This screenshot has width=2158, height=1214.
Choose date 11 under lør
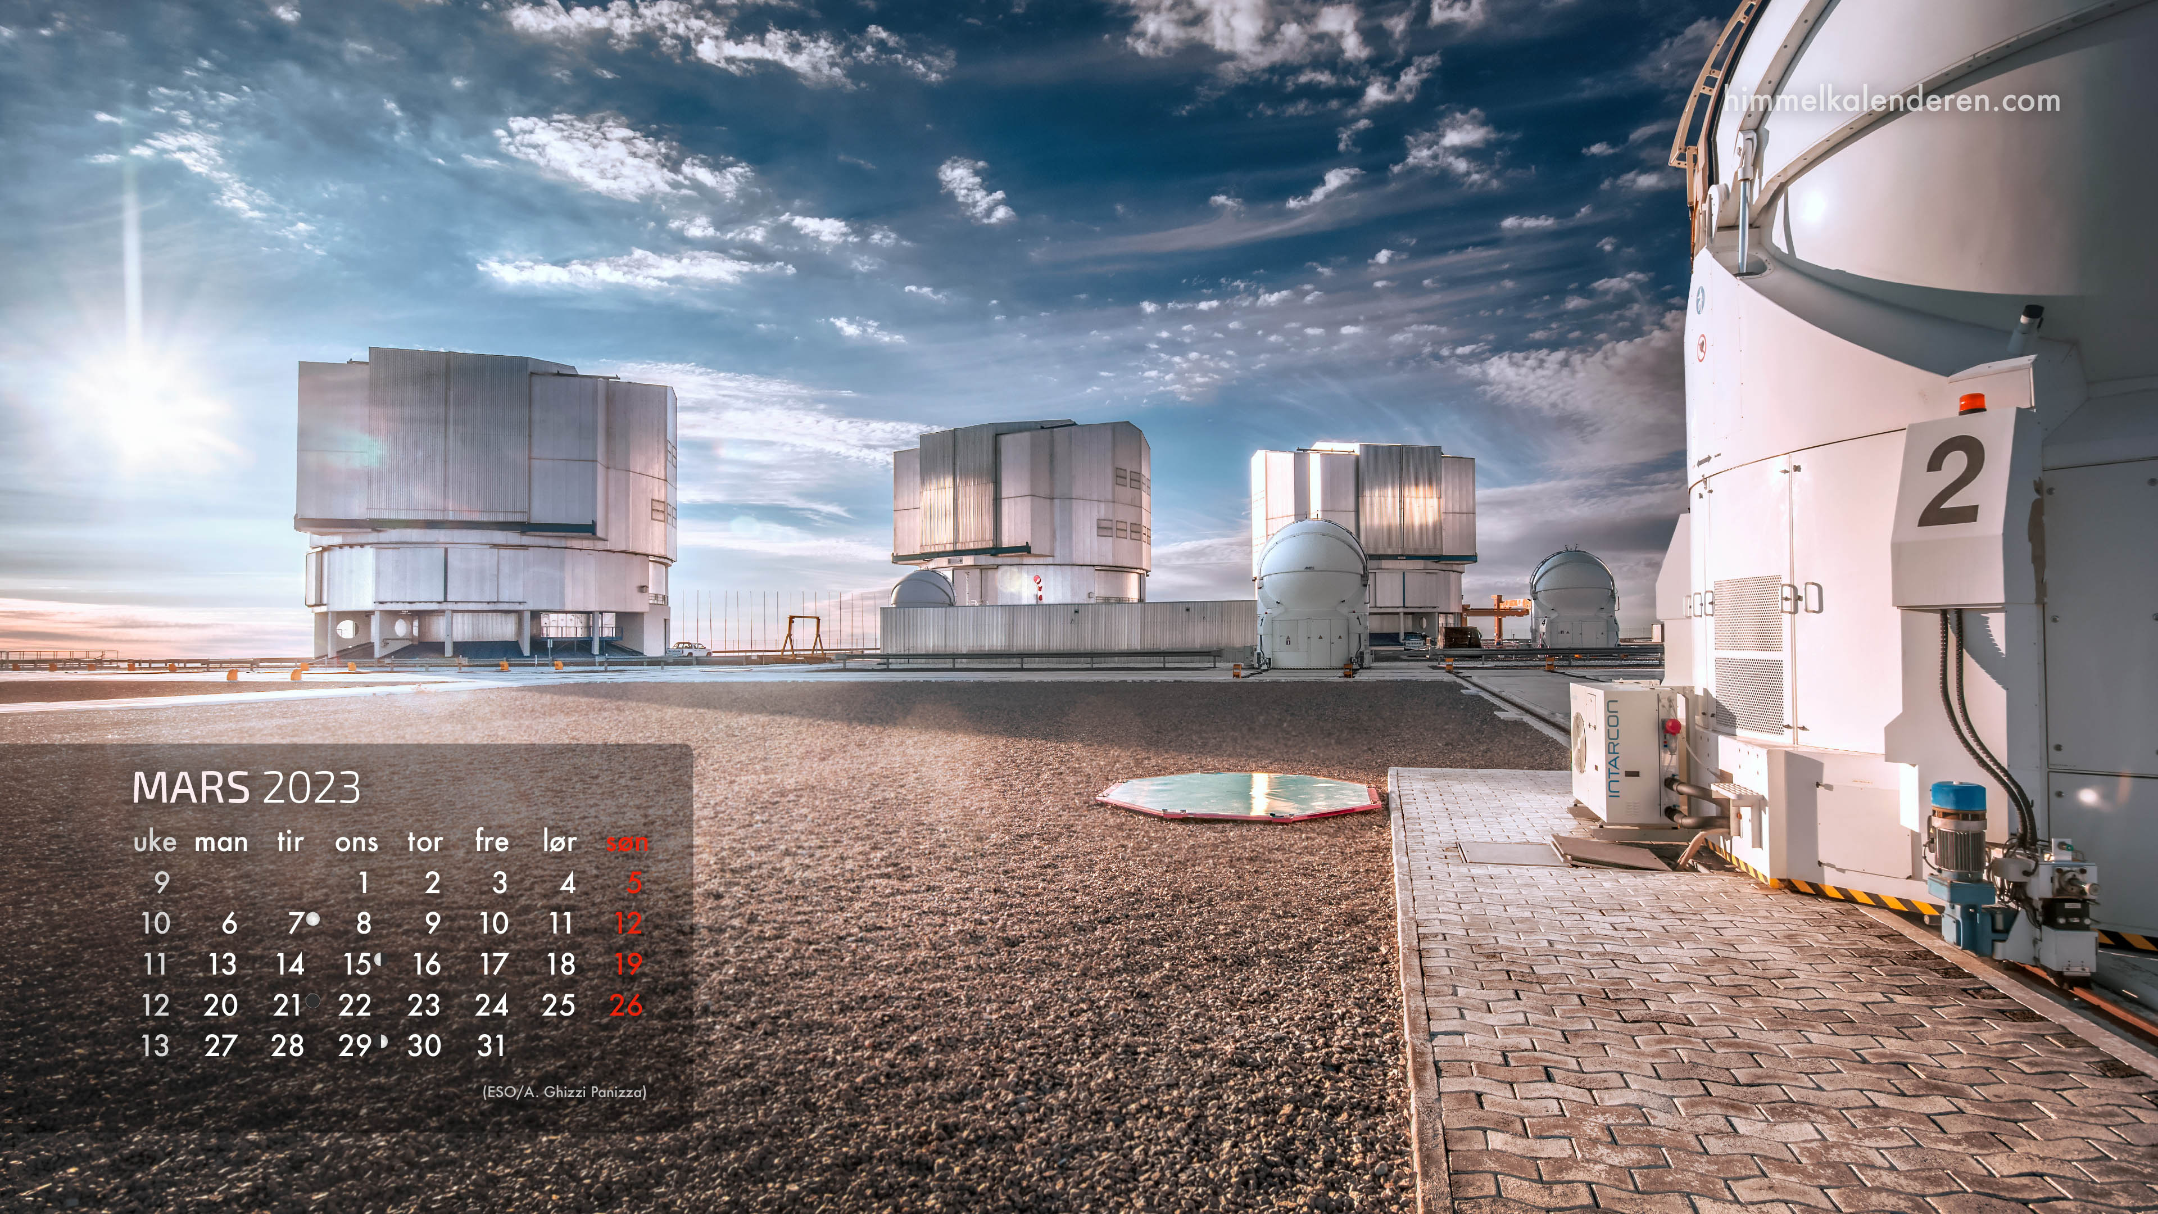point(561,923)
